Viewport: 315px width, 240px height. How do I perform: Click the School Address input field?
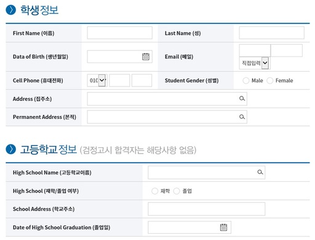[x=206, y=209]
